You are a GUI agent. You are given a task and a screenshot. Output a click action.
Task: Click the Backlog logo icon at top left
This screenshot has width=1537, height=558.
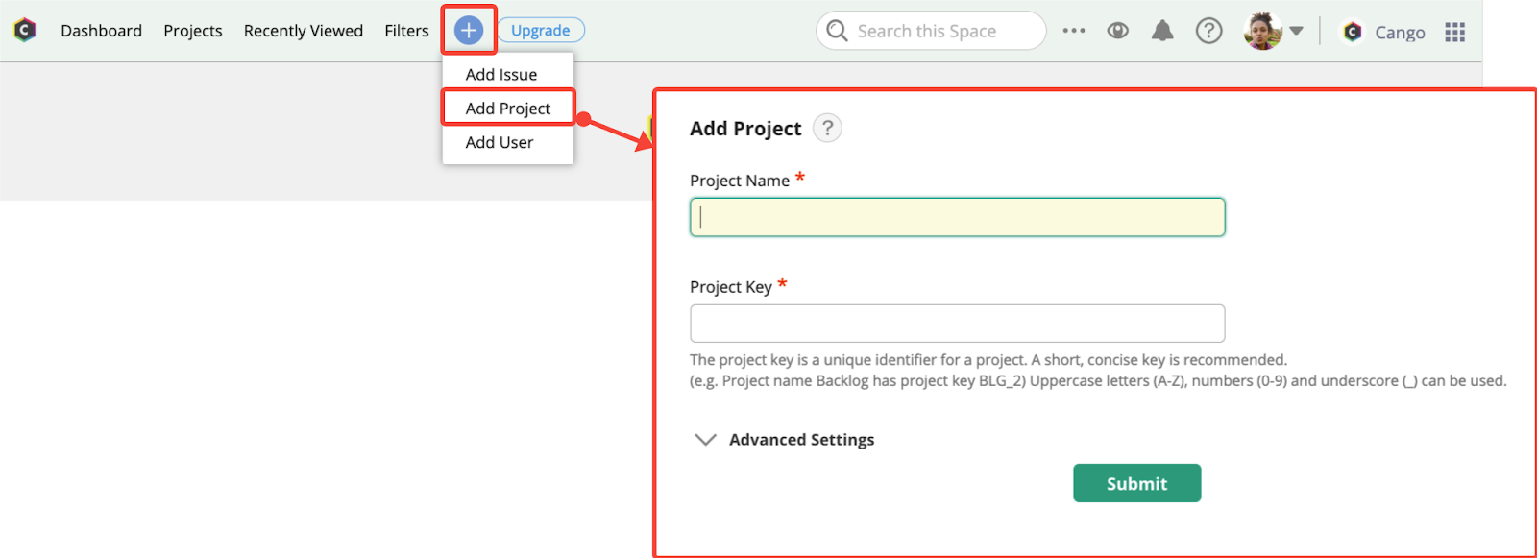[25, 31]
